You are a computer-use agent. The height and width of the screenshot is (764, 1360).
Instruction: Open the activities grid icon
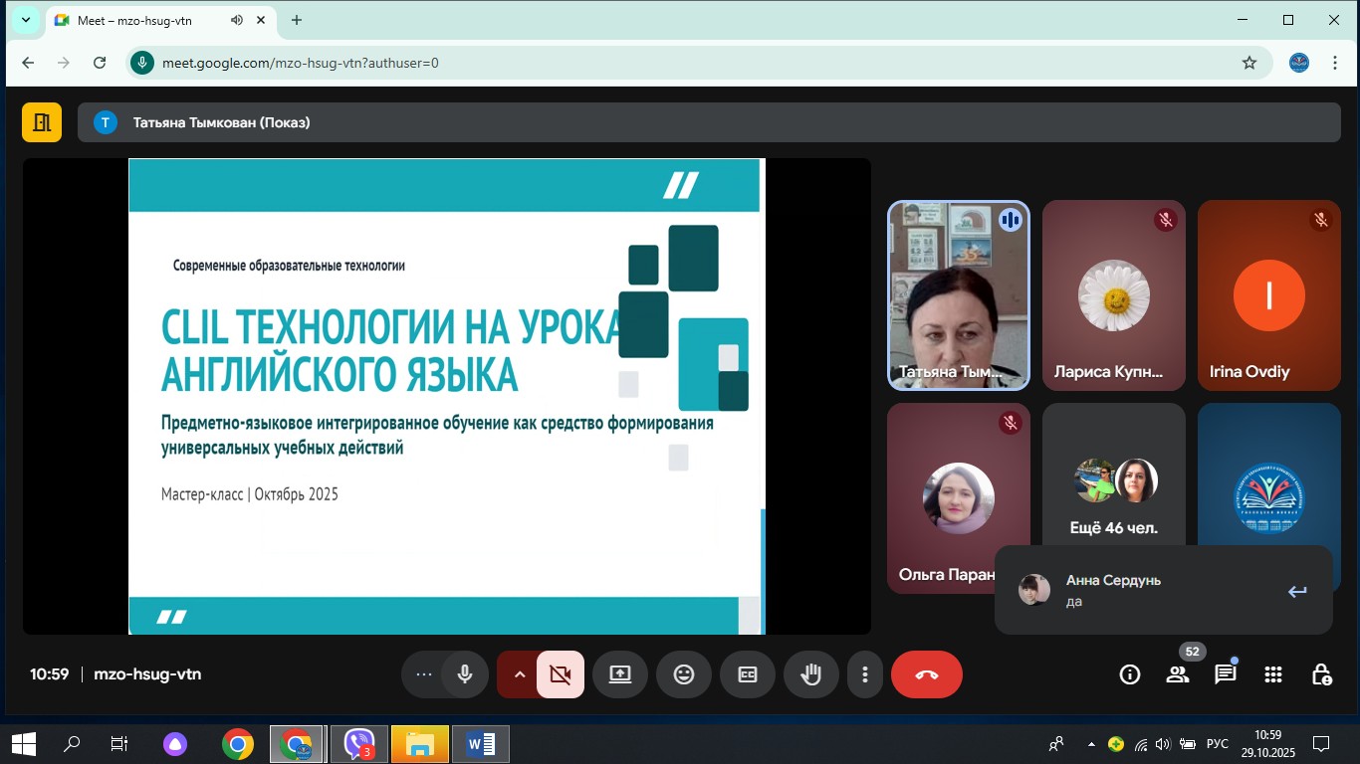(1272, 674)
